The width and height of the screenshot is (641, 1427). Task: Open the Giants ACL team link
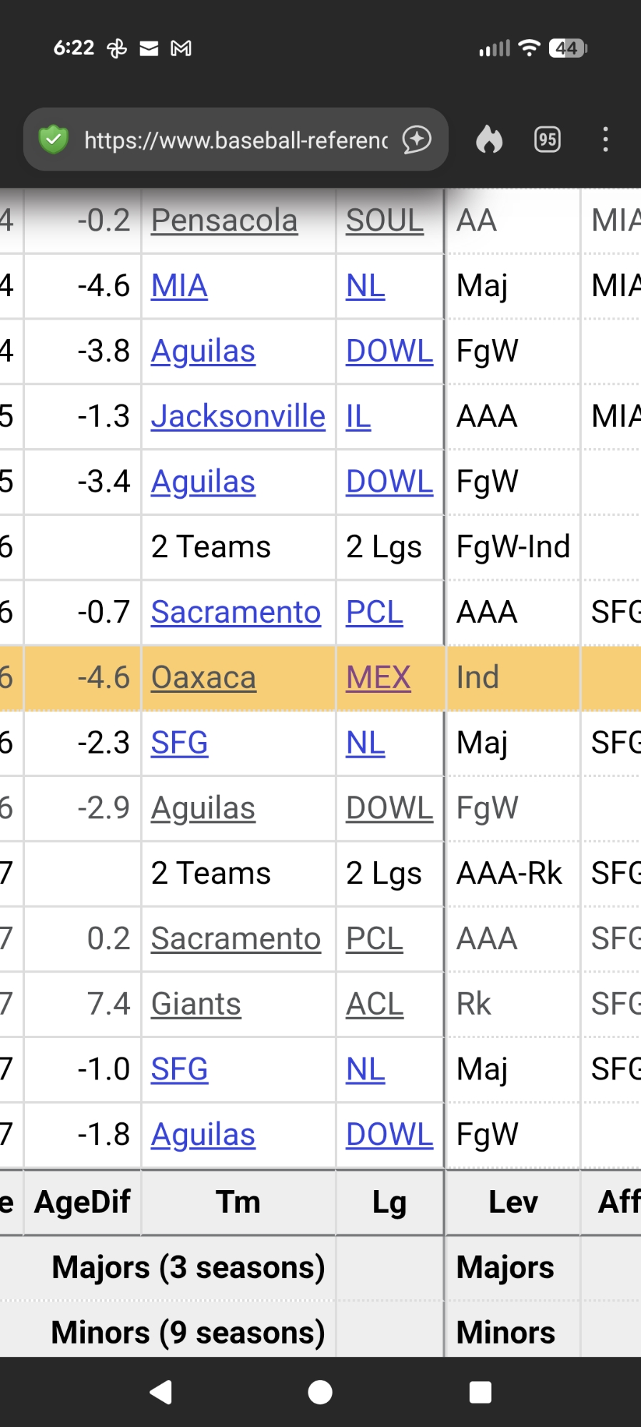coord(196,1004)
